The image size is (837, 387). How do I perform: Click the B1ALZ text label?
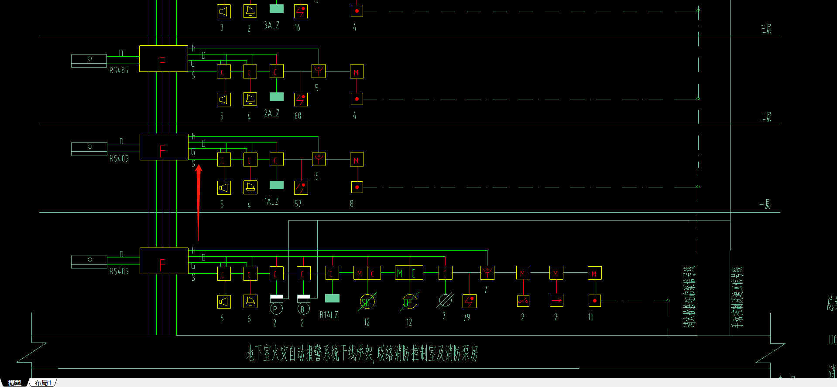point(329,315)
